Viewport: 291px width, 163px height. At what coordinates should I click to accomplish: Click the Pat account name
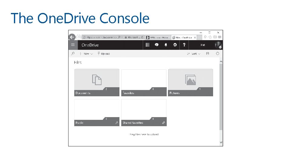point(203,45)
